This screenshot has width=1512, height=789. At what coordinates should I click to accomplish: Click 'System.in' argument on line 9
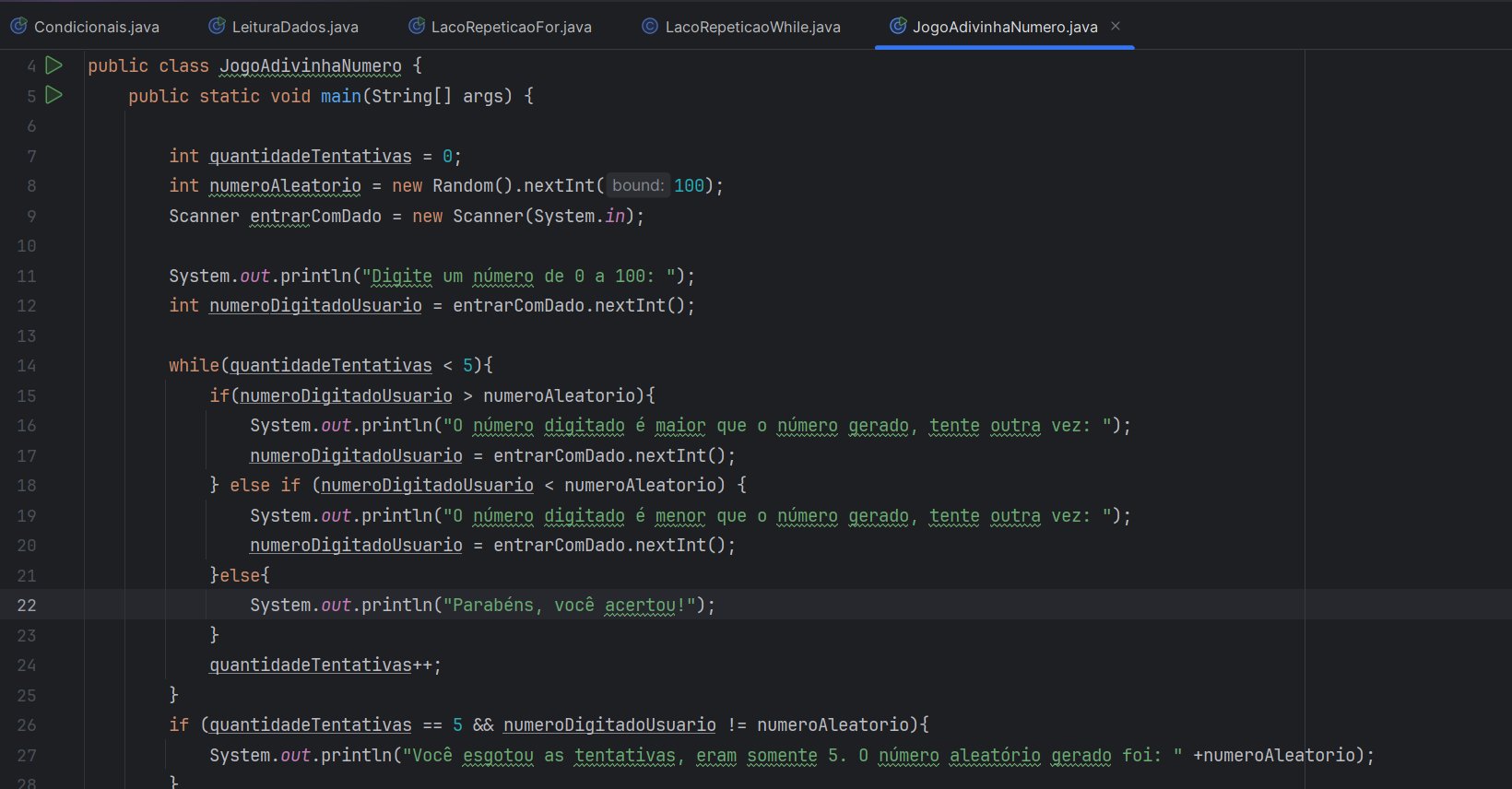pyautogui.click(x=580, y=217)
